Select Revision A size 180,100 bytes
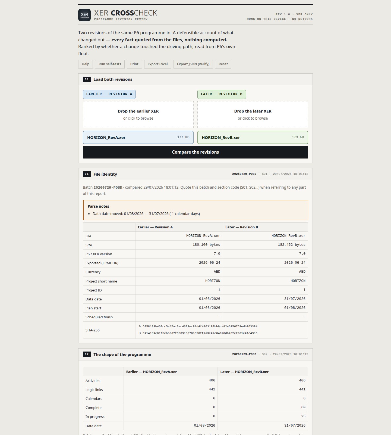The height and width of the screenshot is (435, 391). pyautogui.click(x=206, y=245)
